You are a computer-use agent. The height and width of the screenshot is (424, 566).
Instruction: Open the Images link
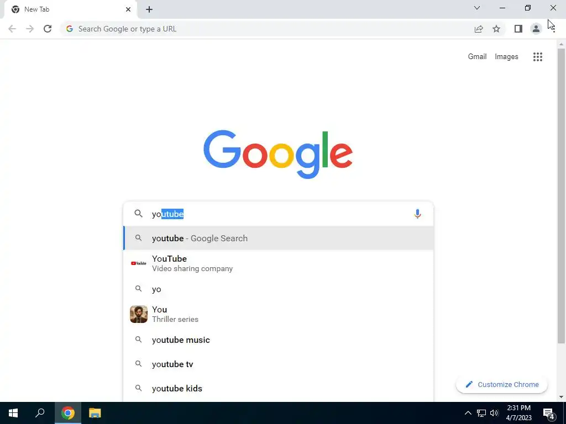pyautogui.click(x=506, y=57)
